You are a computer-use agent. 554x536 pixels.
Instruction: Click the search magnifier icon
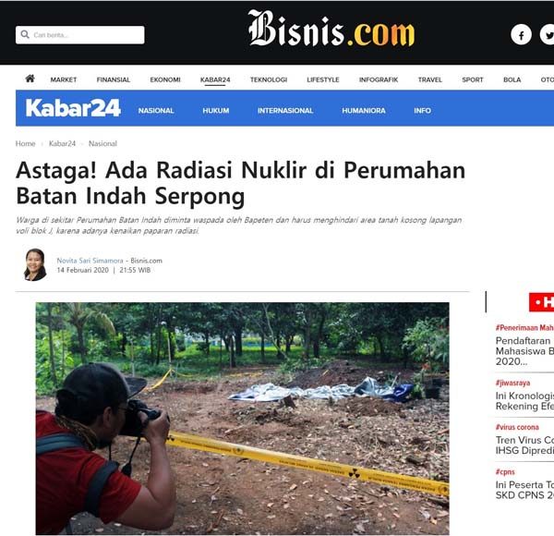click(x=25, y=34)
